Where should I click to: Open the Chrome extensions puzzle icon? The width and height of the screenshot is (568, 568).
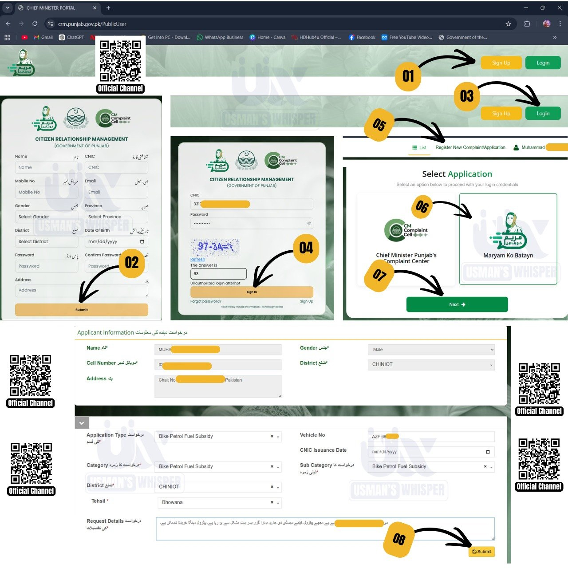(527, 24)
